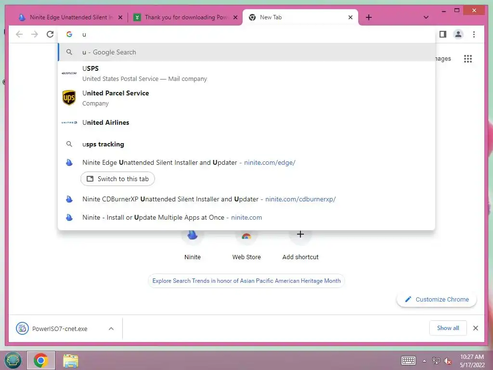Click the network status tray icon
The height and width of the screenshot is (370, 493).
pyautogui.click(x=436, y=360)
